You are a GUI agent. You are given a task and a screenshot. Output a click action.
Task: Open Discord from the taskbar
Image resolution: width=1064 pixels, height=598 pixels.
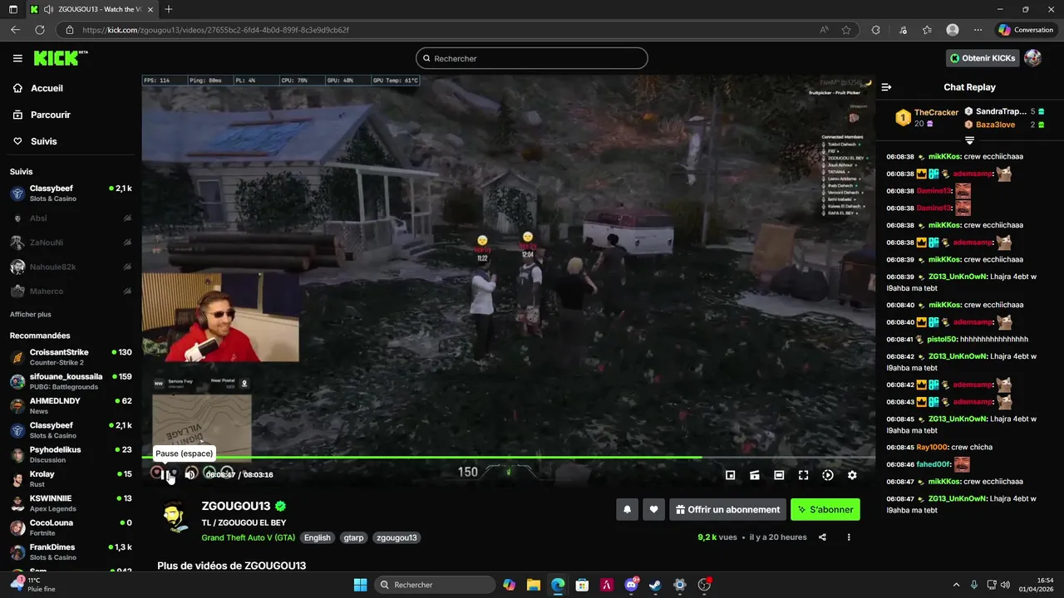[x=631, y=585]
